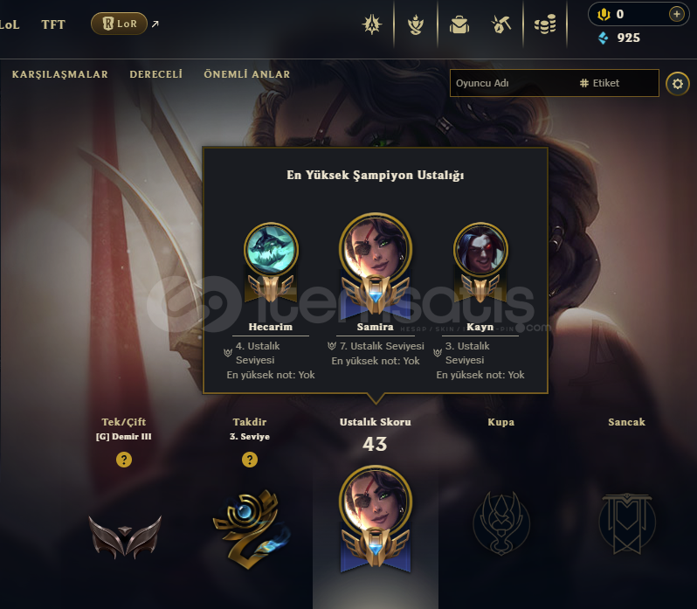Open the Clash star emblem icon

[371, 24]
